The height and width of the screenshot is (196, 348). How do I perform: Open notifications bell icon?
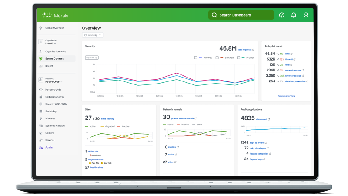[x=294, y=15]
